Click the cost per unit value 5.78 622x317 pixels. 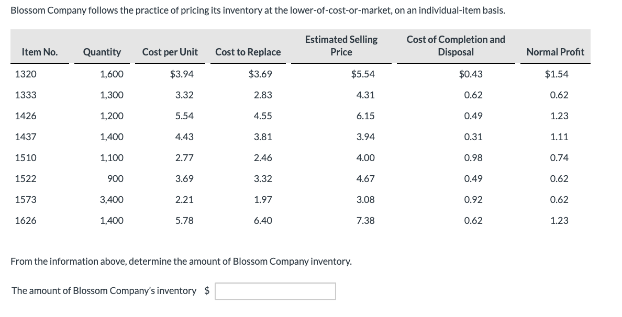pos(184,221)
